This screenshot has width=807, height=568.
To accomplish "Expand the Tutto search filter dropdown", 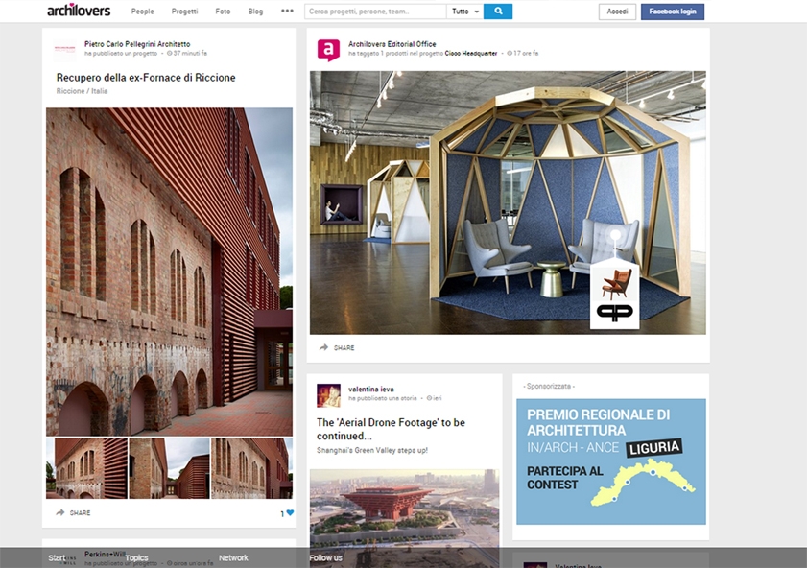I will click(x=465, y=12).
